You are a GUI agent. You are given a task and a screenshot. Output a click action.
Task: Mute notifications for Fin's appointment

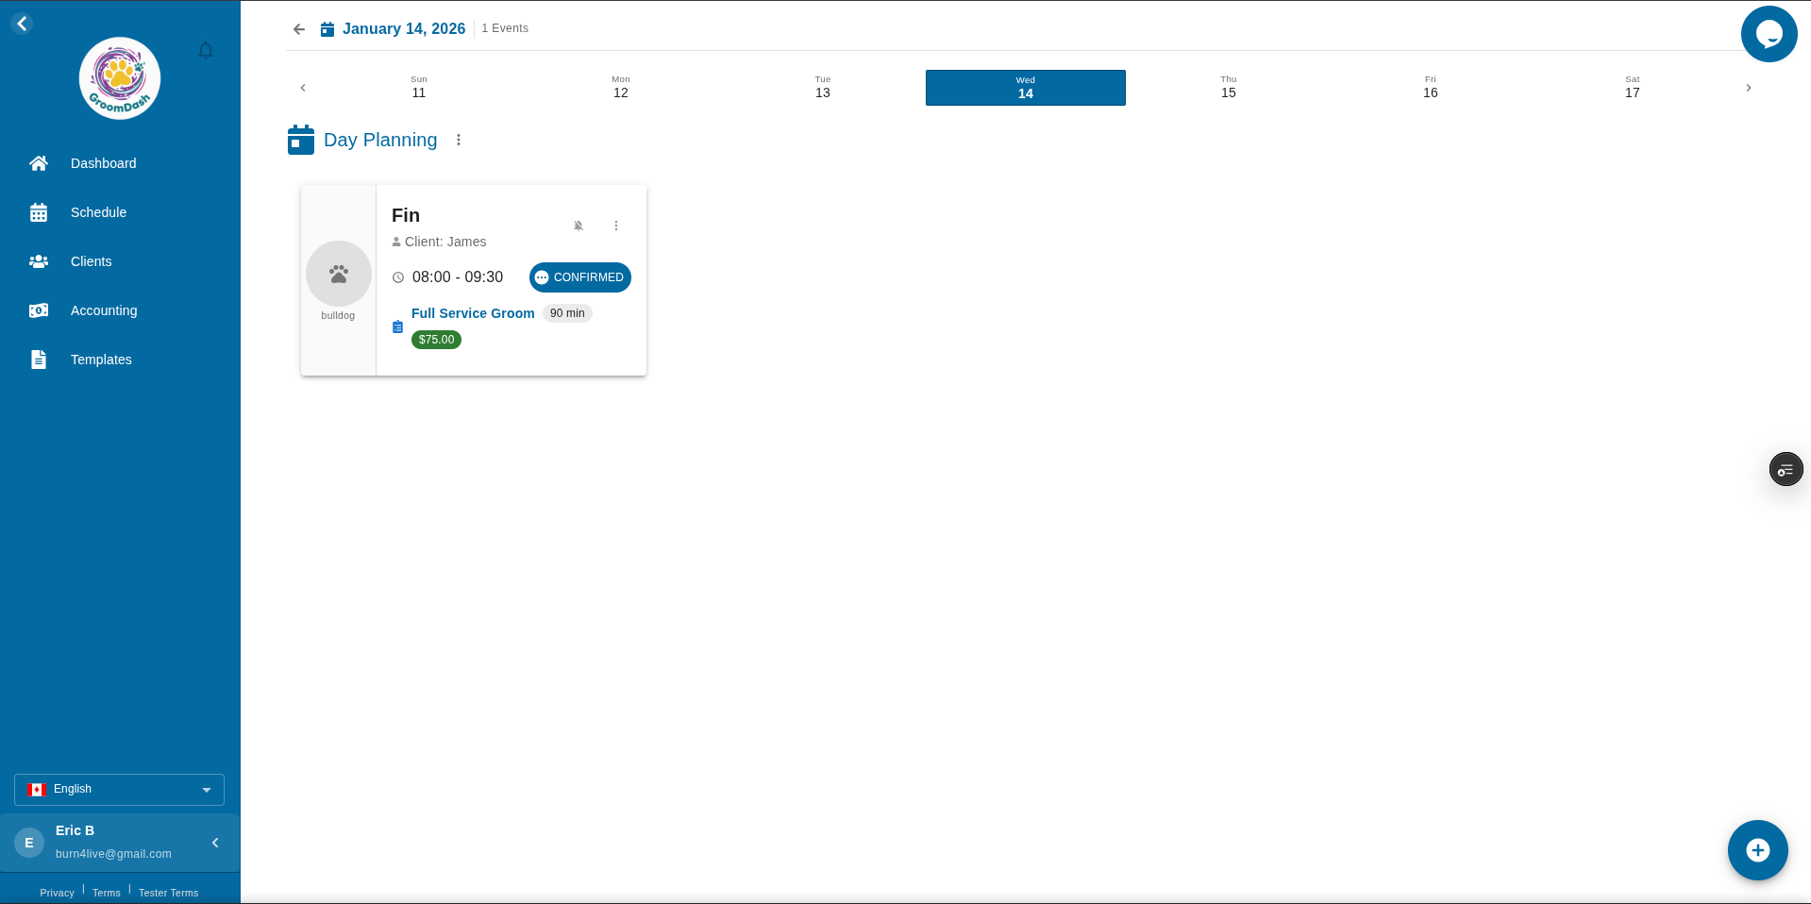578,226
